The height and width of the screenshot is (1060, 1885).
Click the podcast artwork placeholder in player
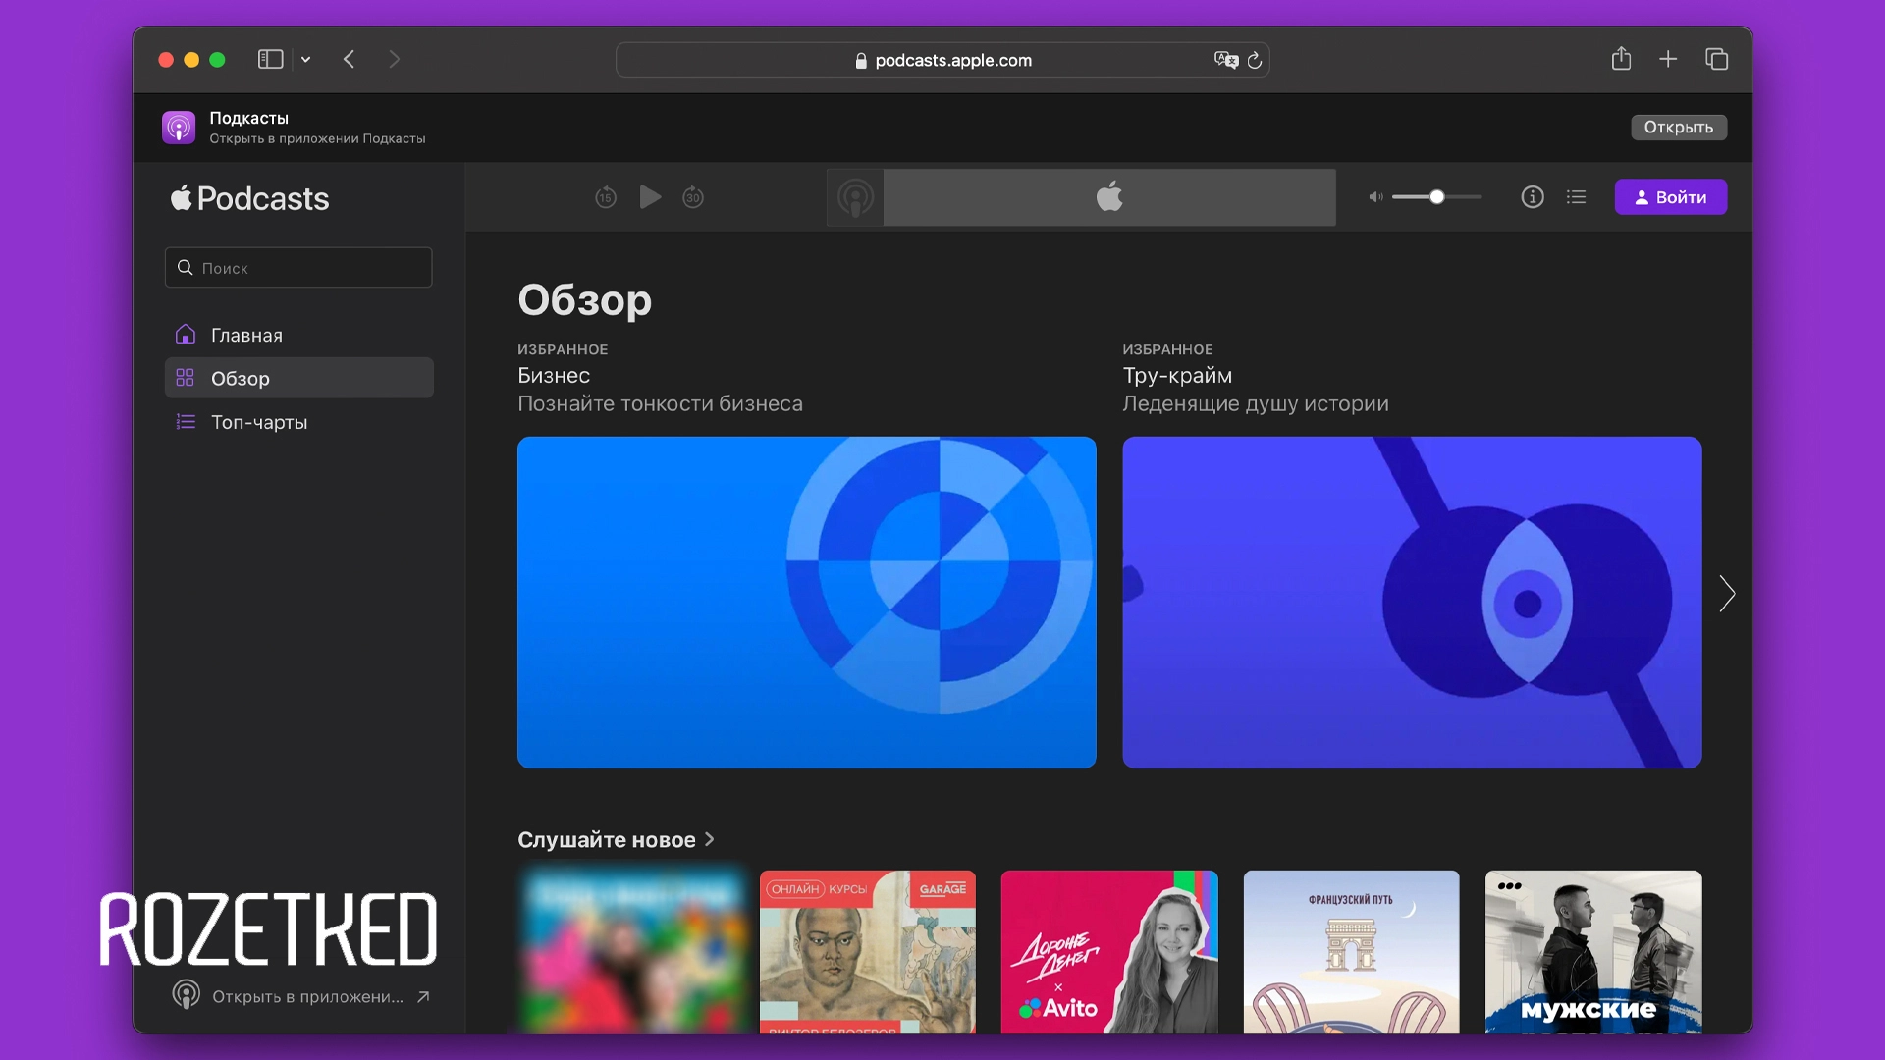855,197
